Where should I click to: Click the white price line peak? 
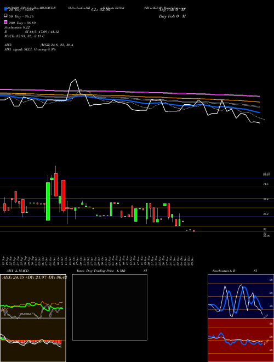(75, 80)
